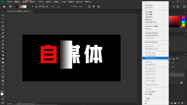This screenshot has width=187, height=105.
Task: Select the Lasso tool
Action: tap(3, 22)
